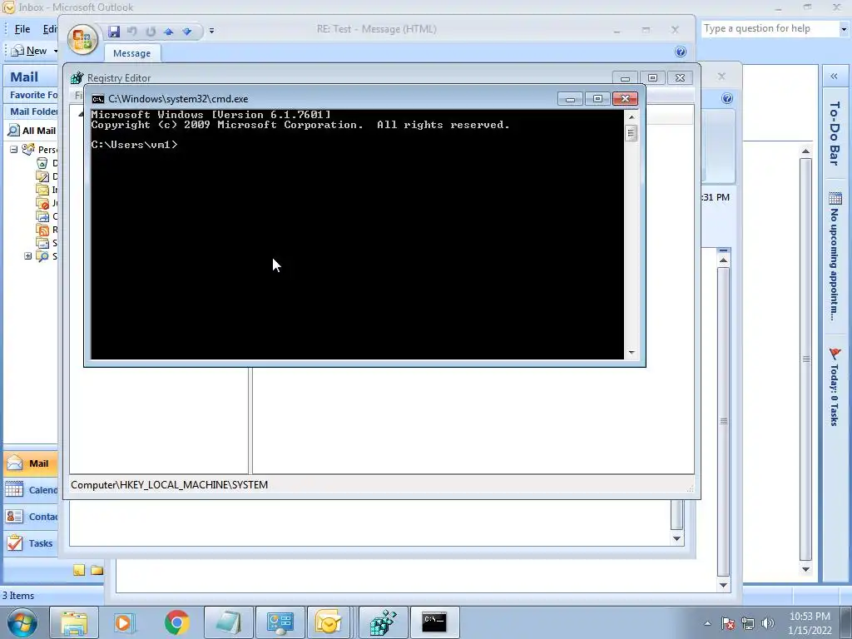Screen dimensions: 852x639
Task: Expand the To-Do Bar chevron
Action: [x=834, y=77]
